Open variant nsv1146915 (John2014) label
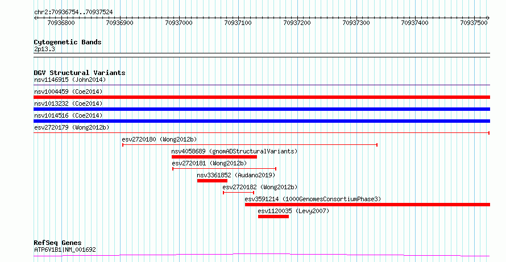Image resolution: width=506 pixels, height=262 pixels. [70, 80]
